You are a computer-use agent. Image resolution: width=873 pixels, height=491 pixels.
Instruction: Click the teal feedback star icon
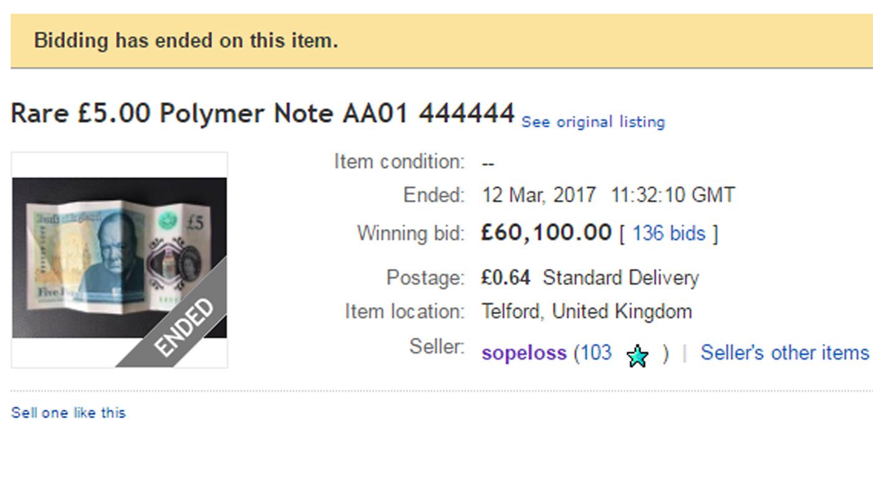(x=637, y=355)
